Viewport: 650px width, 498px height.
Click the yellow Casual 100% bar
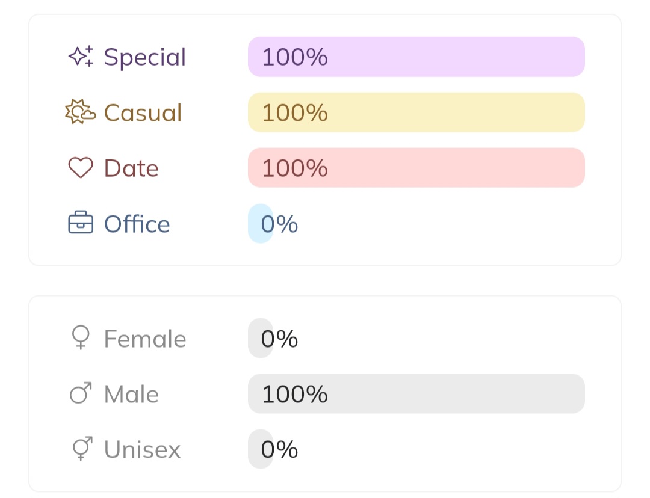(x=416, y=112)
